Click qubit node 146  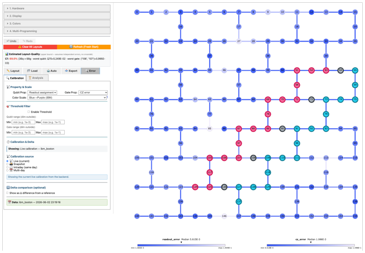coord(224,216)
